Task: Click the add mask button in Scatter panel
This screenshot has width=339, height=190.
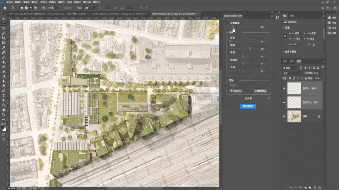Action: click(x=236, y=91)
